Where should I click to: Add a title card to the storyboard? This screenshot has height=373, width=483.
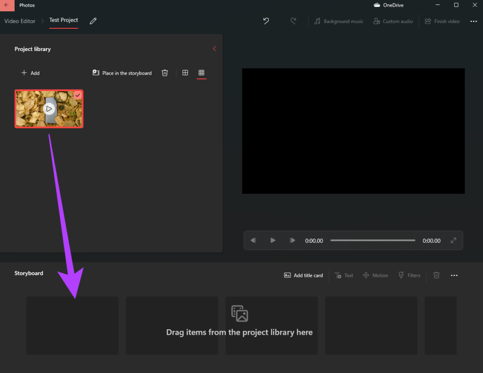[303, 275]
